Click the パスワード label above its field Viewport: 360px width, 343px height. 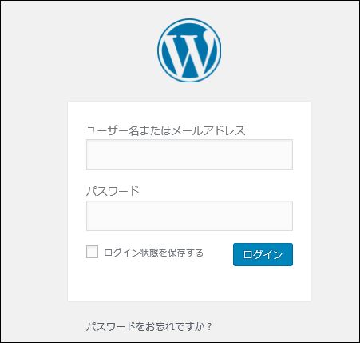pos(113,191)
